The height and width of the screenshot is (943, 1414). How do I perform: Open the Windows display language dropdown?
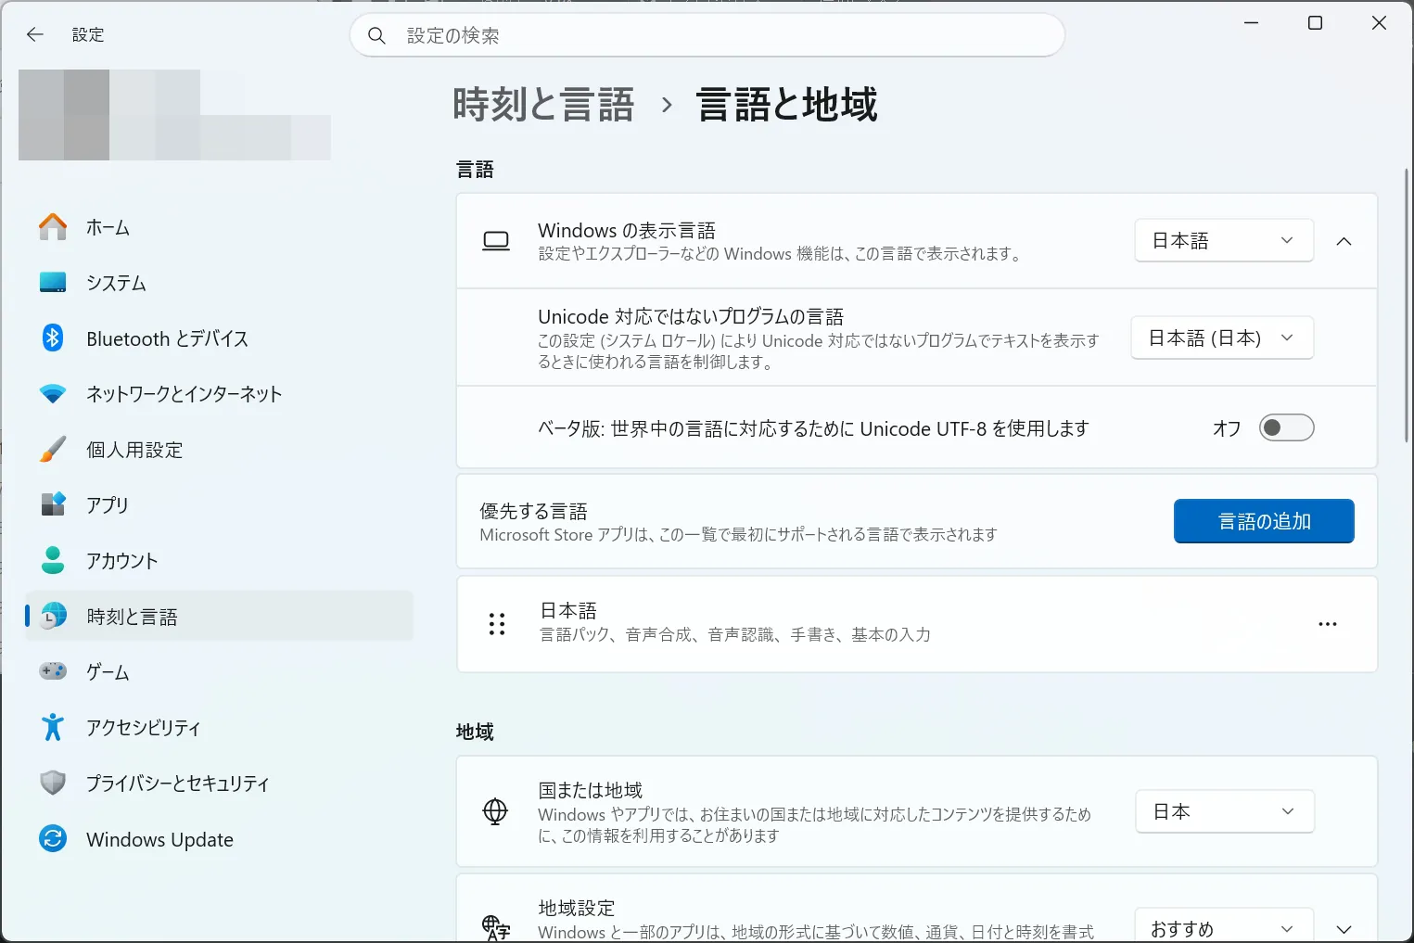(1224, 240)
